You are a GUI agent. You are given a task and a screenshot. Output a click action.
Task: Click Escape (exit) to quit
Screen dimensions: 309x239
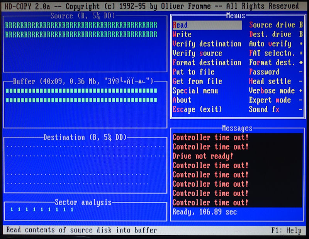(x=197, y=110)
